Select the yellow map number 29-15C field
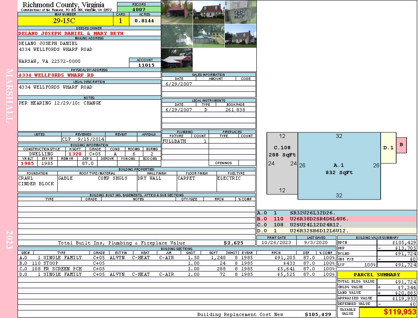 (x=66, y=21)
